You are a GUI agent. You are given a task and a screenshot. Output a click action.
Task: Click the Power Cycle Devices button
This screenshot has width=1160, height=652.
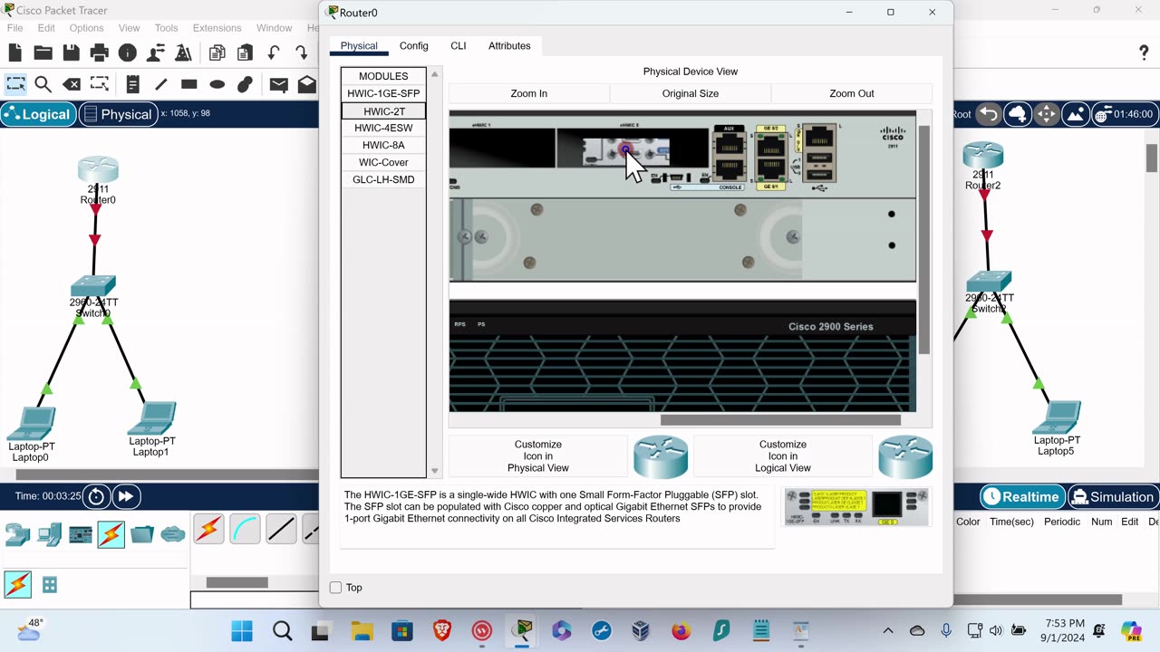click(x=96, y=496)
